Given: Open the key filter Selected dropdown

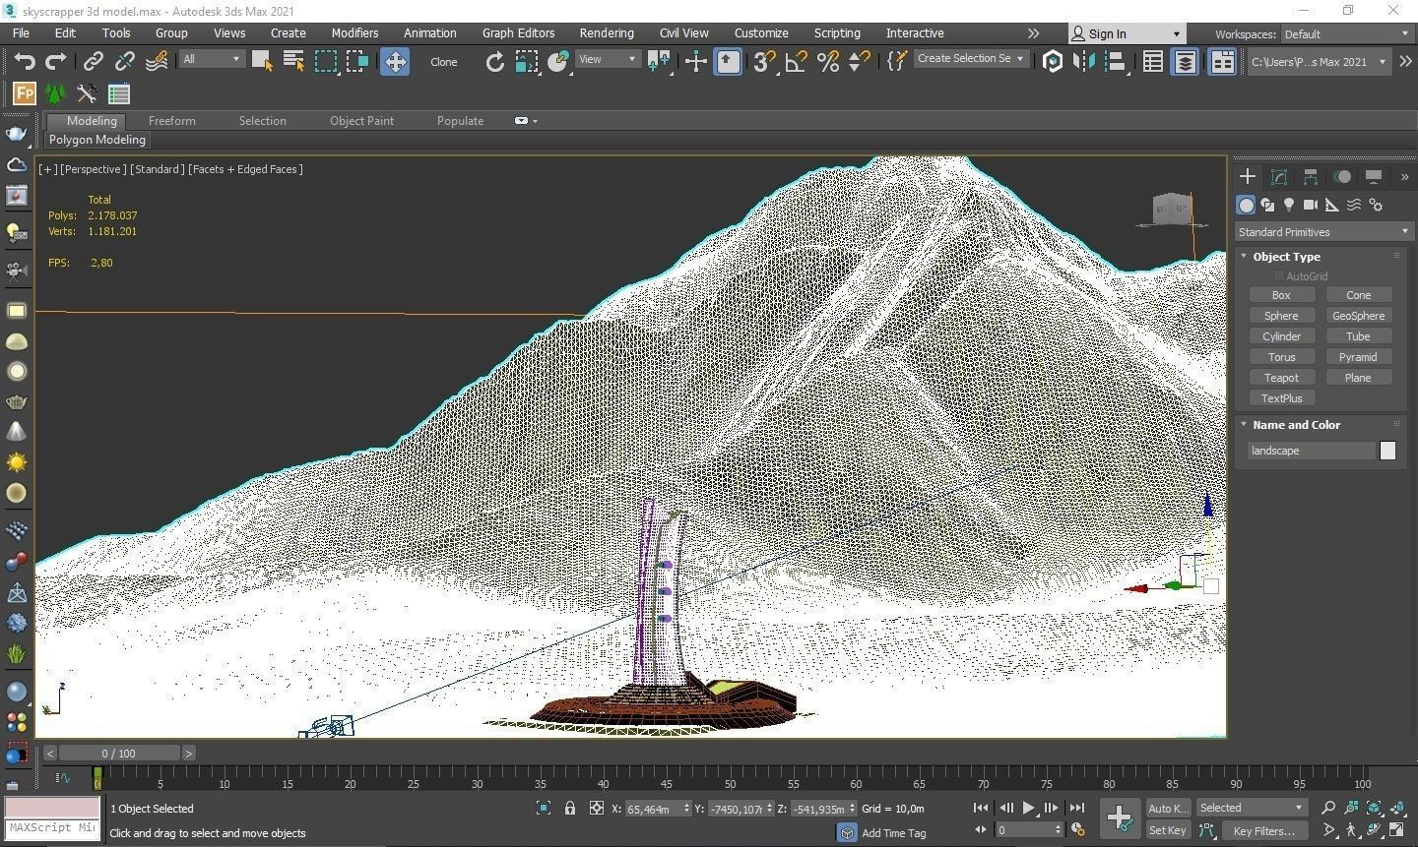Looking at the screenshot, I should 1252,808.
